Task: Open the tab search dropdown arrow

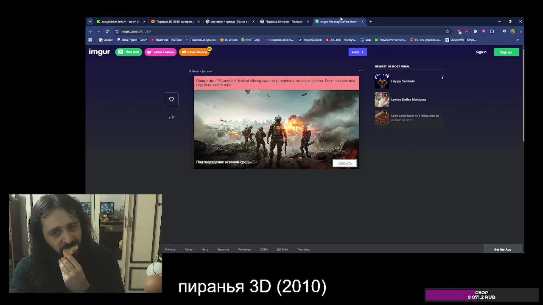Action: coord(90,22)
